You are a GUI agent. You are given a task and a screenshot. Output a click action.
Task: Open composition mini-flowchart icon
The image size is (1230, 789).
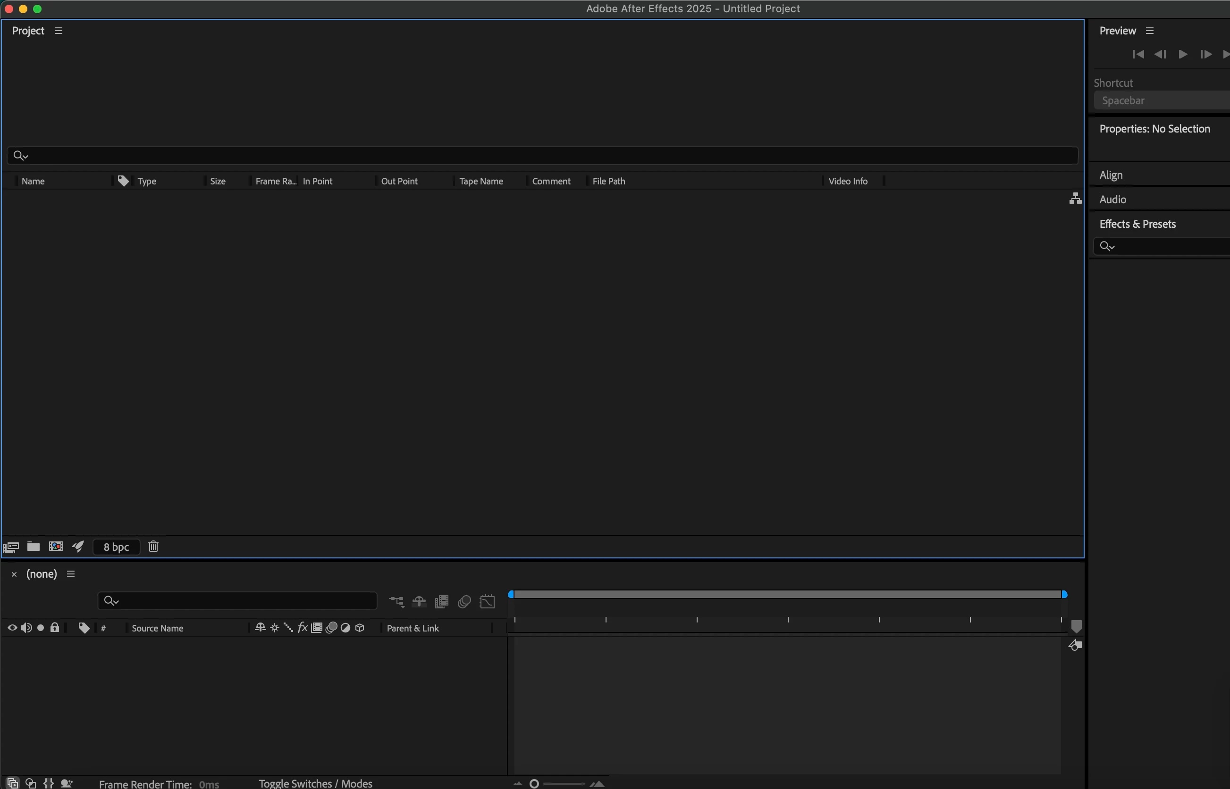point(396,601)
